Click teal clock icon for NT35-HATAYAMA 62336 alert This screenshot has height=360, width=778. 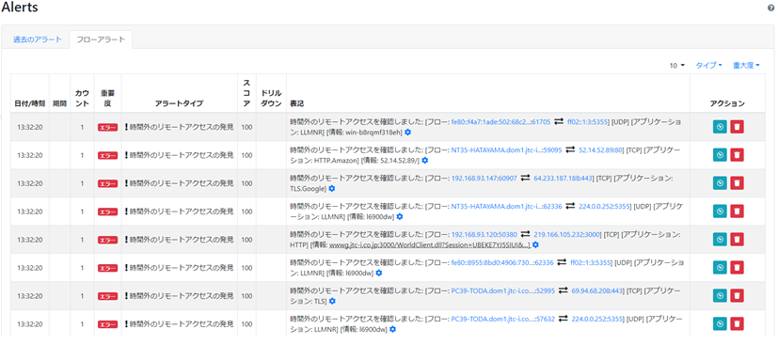[720, 211]
